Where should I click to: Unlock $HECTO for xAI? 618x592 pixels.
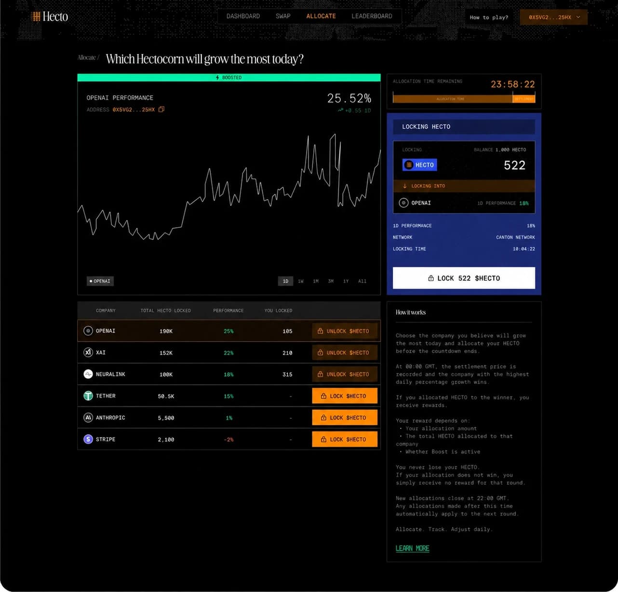(x=345, y=353)
